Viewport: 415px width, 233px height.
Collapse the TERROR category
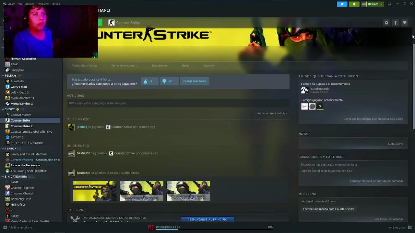coord(3,149)
